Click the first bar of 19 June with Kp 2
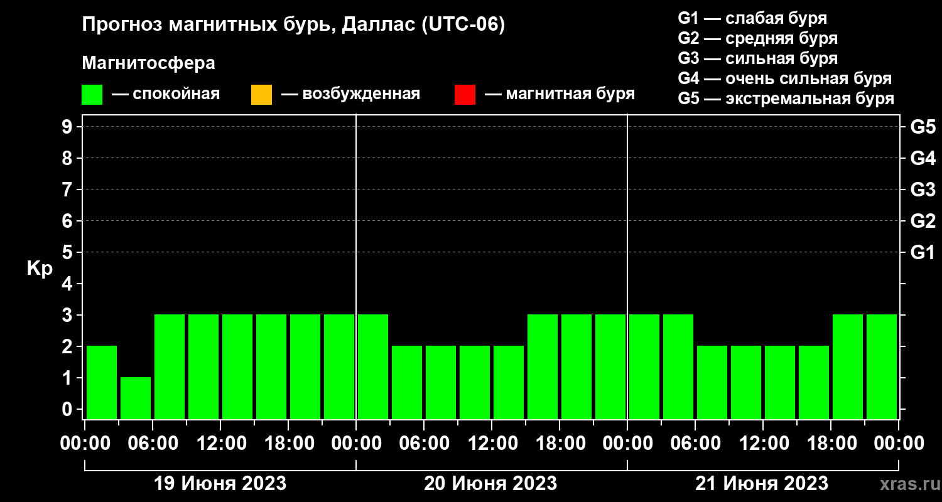The width and height of the screenshot is (942, 502). click(x=102, y=382)
